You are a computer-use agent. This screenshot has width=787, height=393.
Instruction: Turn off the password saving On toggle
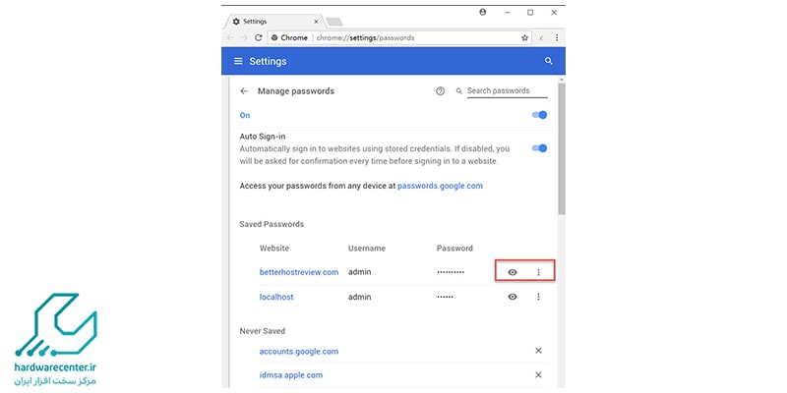click(539, 115)
